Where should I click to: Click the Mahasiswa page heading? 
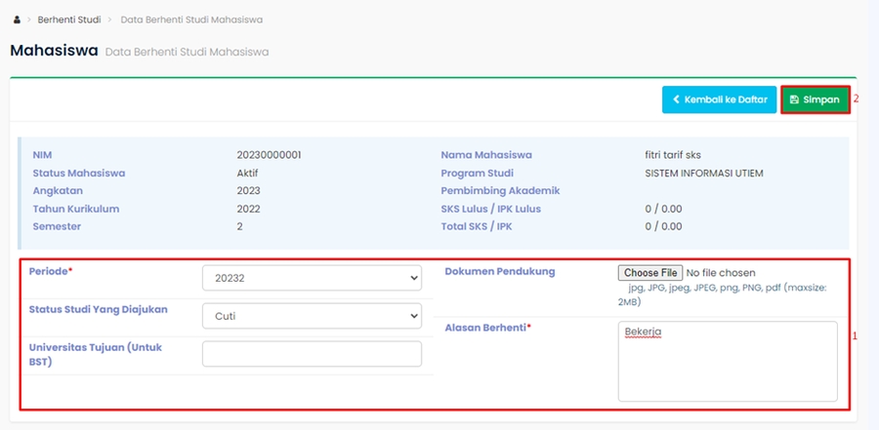coord(54,51)
